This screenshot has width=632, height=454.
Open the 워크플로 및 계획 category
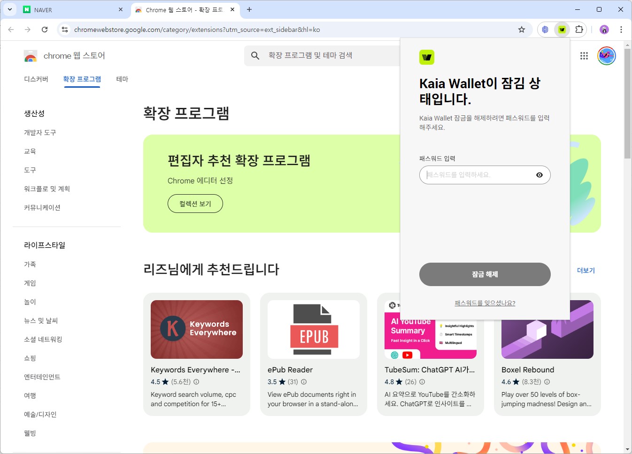tap(47, 189)
